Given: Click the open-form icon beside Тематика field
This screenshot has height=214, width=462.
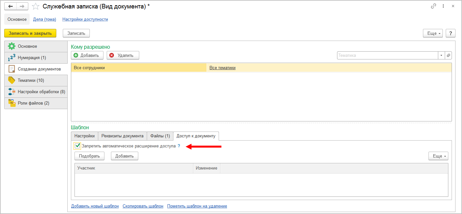Looking at the screenshot, I should pos(449,56).
